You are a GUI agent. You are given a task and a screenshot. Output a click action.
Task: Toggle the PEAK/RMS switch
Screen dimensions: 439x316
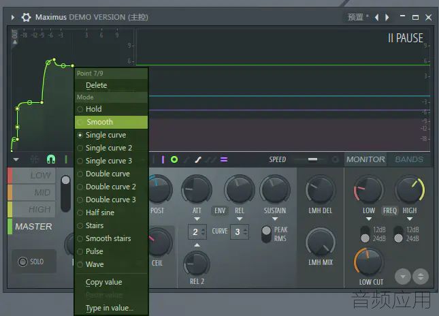coord(266,234)
